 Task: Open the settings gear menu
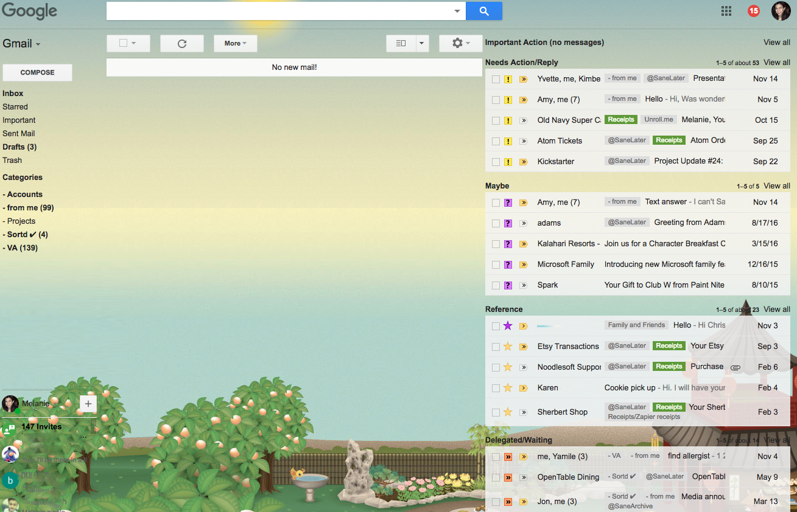tap(461, 43)
